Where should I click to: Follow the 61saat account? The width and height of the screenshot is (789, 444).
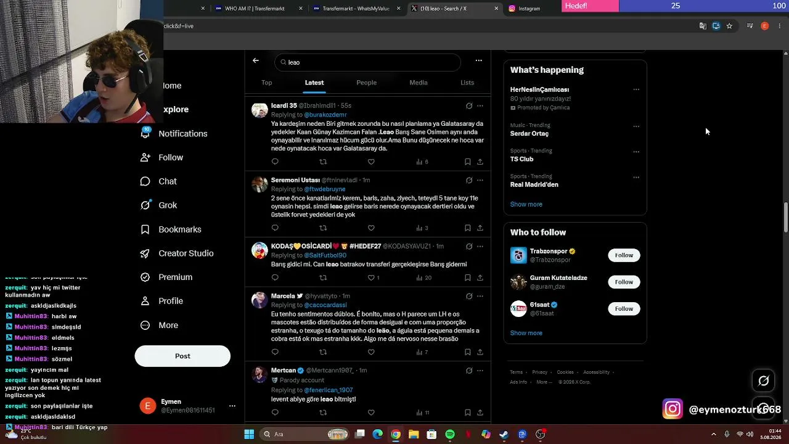pos(624,308)
